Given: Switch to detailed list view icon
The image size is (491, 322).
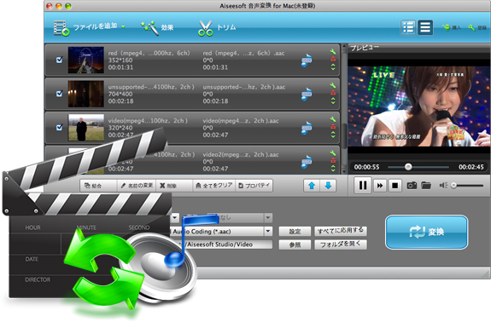Looking at the screenshot, I should 408,27.
